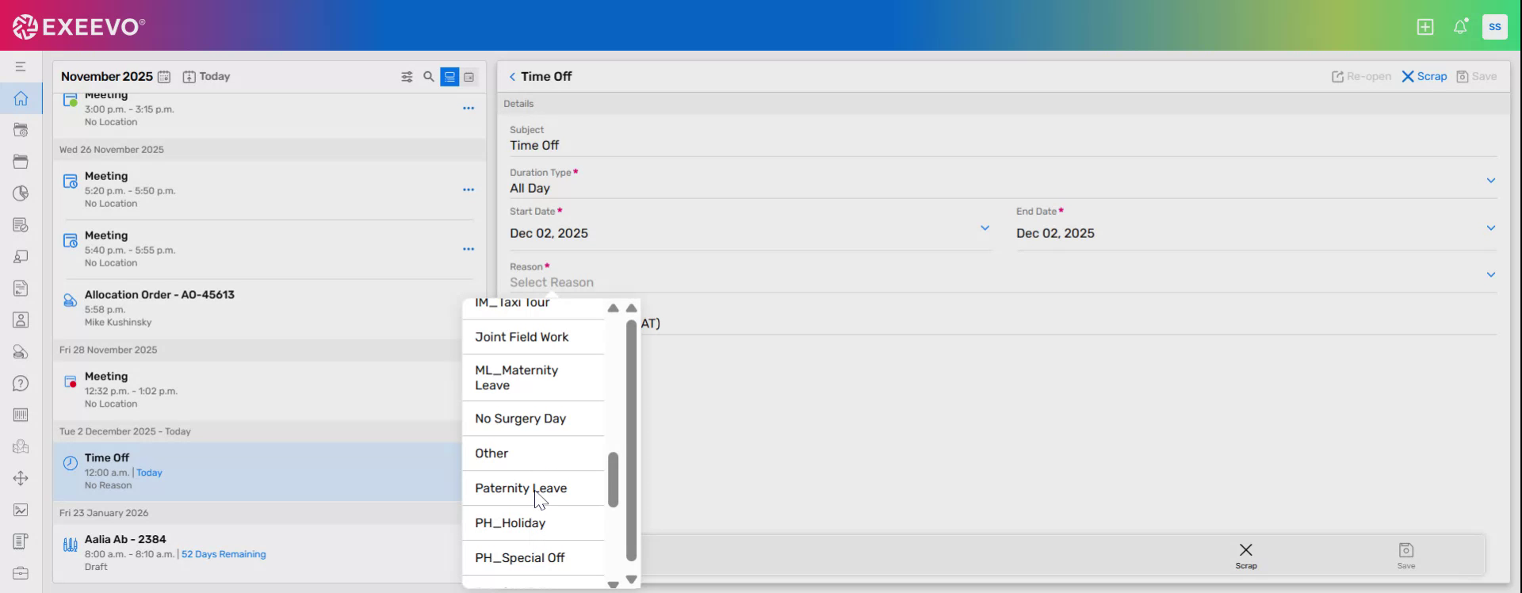Click the EXEEVO logo

pyautogui.click(x=78, y=27)
